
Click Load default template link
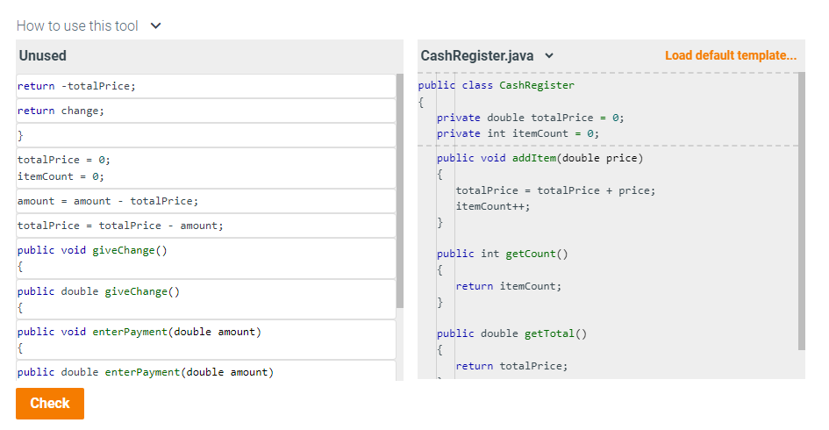(x=730, y=55)
